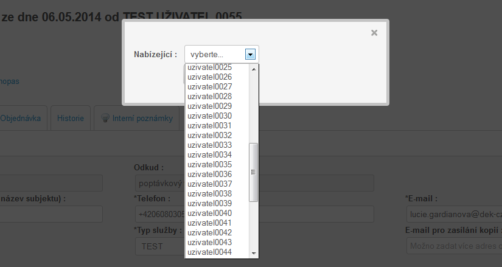
Task: Choose uzivatel0036 option
Action: pyautogui.click(x=217, y=174)
